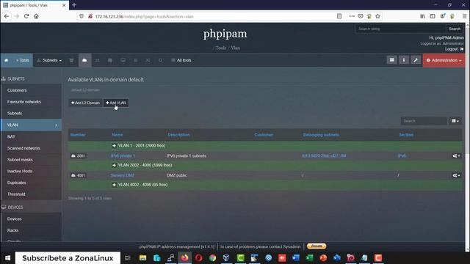Expand the Administration dropdown menu

coord(444,60)
